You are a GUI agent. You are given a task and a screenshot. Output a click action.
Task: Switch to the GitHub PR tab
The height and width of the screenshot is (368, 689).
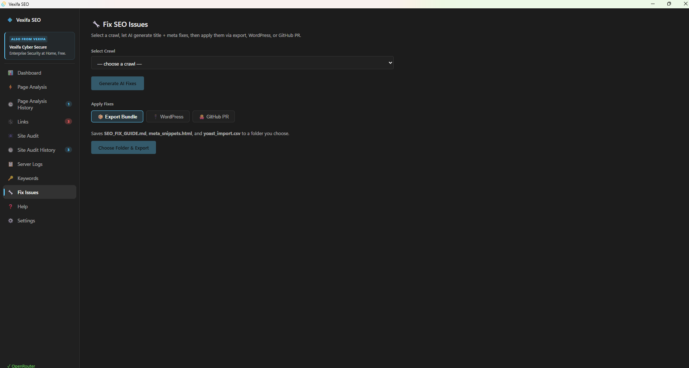tap(214, 117)
